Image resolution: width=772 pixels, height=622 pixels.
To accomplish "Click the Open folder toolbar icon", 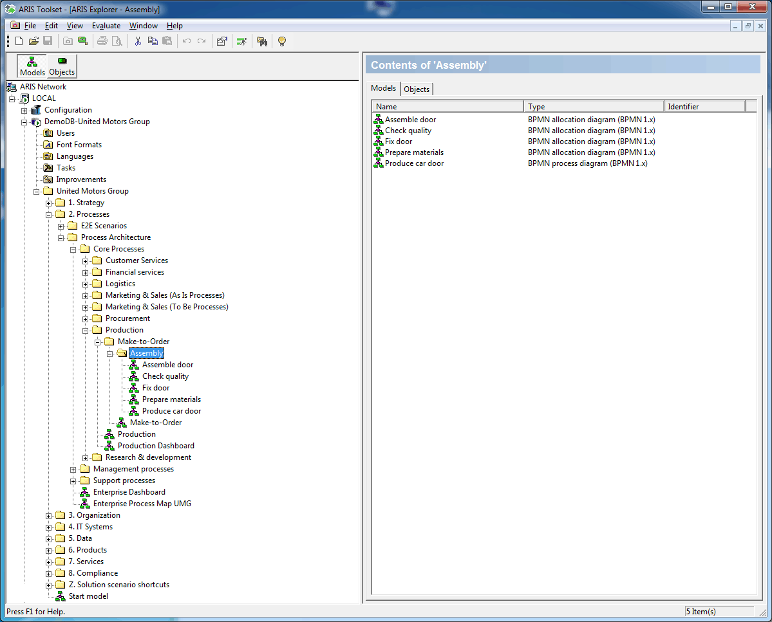I will click(x=33, y=41).
